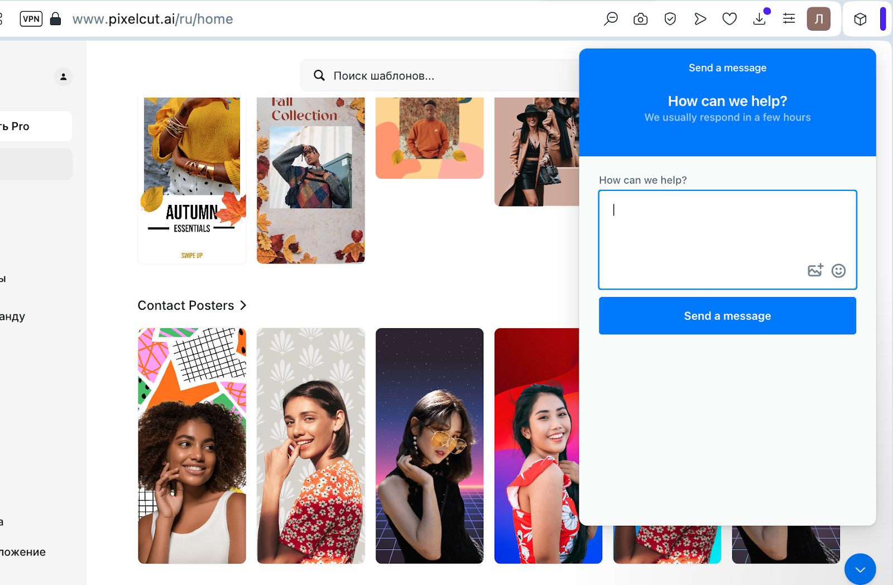Click the padlock site security icon
This screenshot has width=893, height=585.
coord(55,19)
